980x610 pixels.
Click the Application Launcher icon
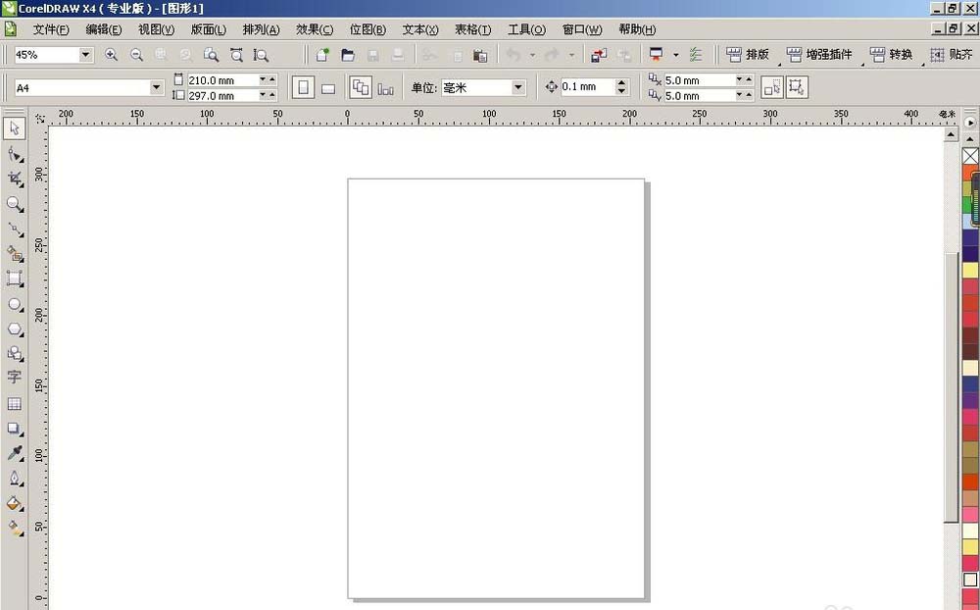657,55
